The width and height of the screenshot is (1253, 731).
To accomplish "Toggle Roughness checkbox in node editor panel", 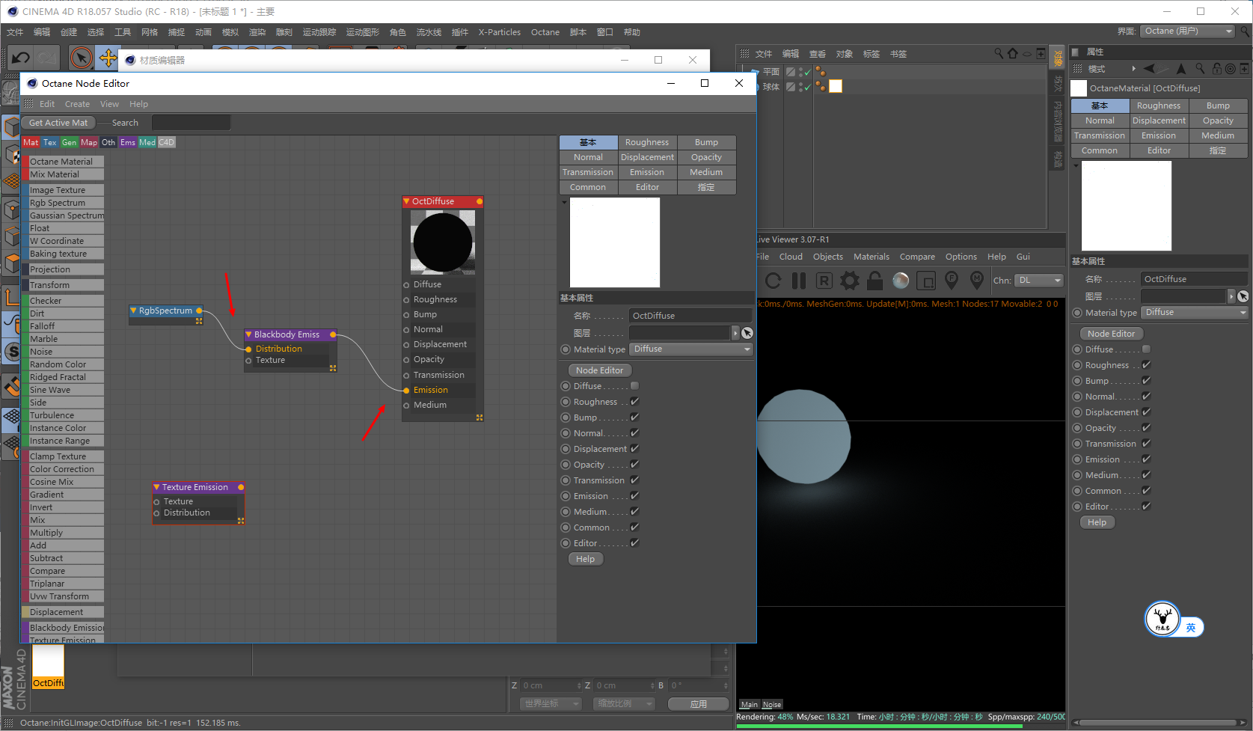I will coord(634,402).
